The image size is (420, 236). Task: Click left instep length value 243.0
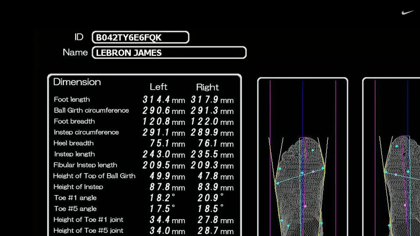coord(156,154)
